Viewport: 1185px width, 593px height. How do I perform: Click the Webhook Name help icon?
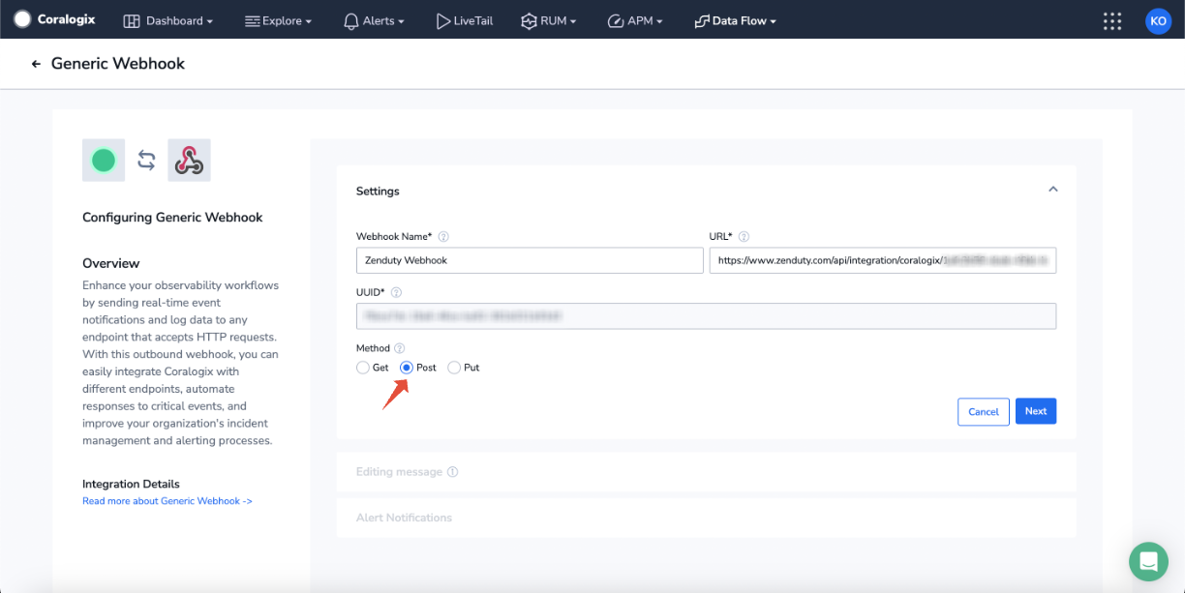(x=443, y=236)
